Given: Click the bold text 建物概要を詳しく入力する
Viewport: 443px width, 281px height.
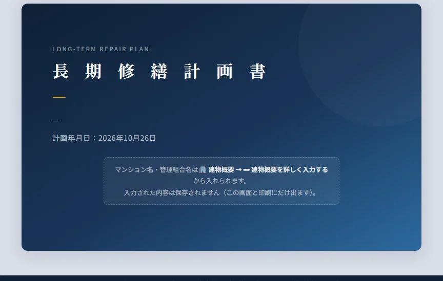Looking at the screenshot, I should (x=289, y=169).
